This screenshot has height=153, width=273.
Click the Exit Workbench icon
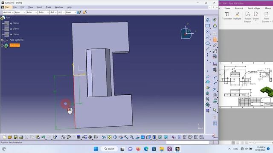pyautogui.click(x=215, y=25)
